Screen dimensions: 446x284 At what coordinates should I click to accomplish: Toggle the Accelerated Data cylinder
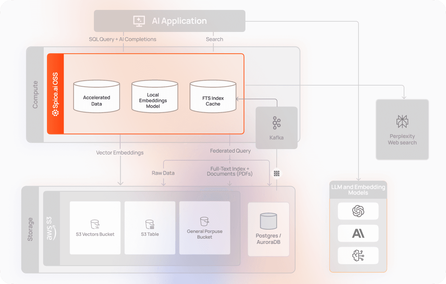[96, 96]
